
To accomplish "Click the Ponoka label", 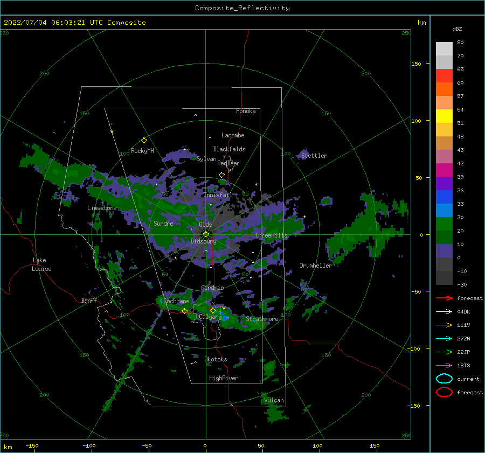I will (x=246, y=111).
